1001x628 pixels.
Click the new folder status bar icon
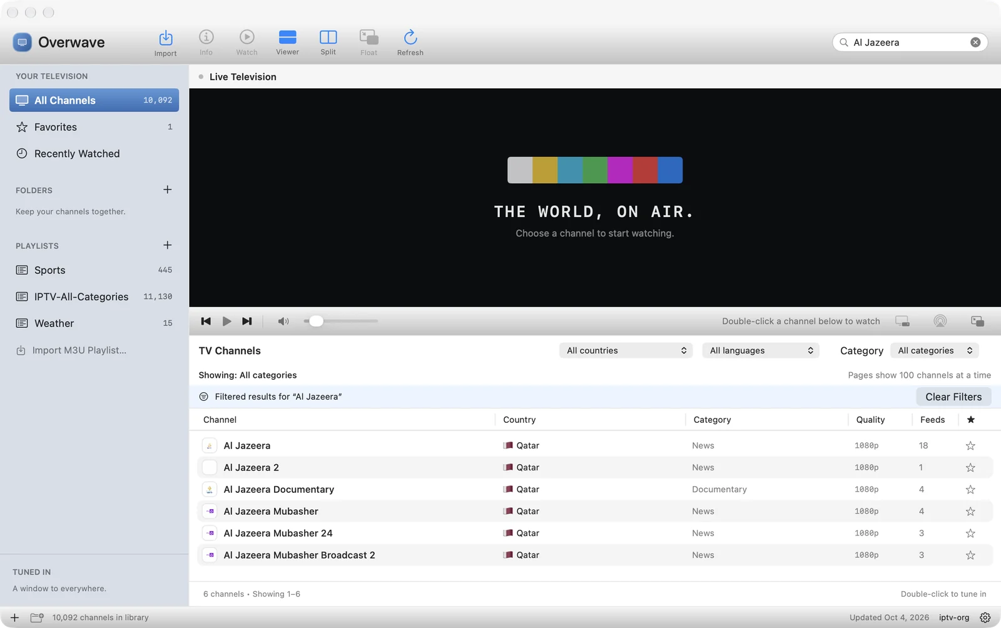tap(37, 617)
